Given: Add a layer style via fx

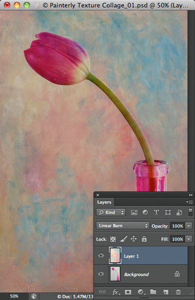Looking at the screenshot, I should click(116, 292).
